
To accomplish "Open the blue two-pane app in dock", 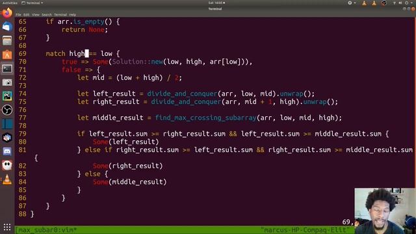I will 7,123.
